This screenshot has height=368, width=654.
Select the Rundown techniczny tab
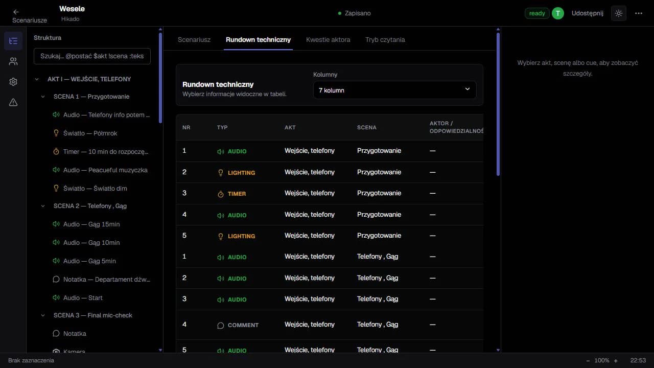point(259,40)
